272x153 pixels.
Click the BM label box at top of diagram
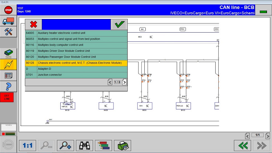[x=142, y=29]
